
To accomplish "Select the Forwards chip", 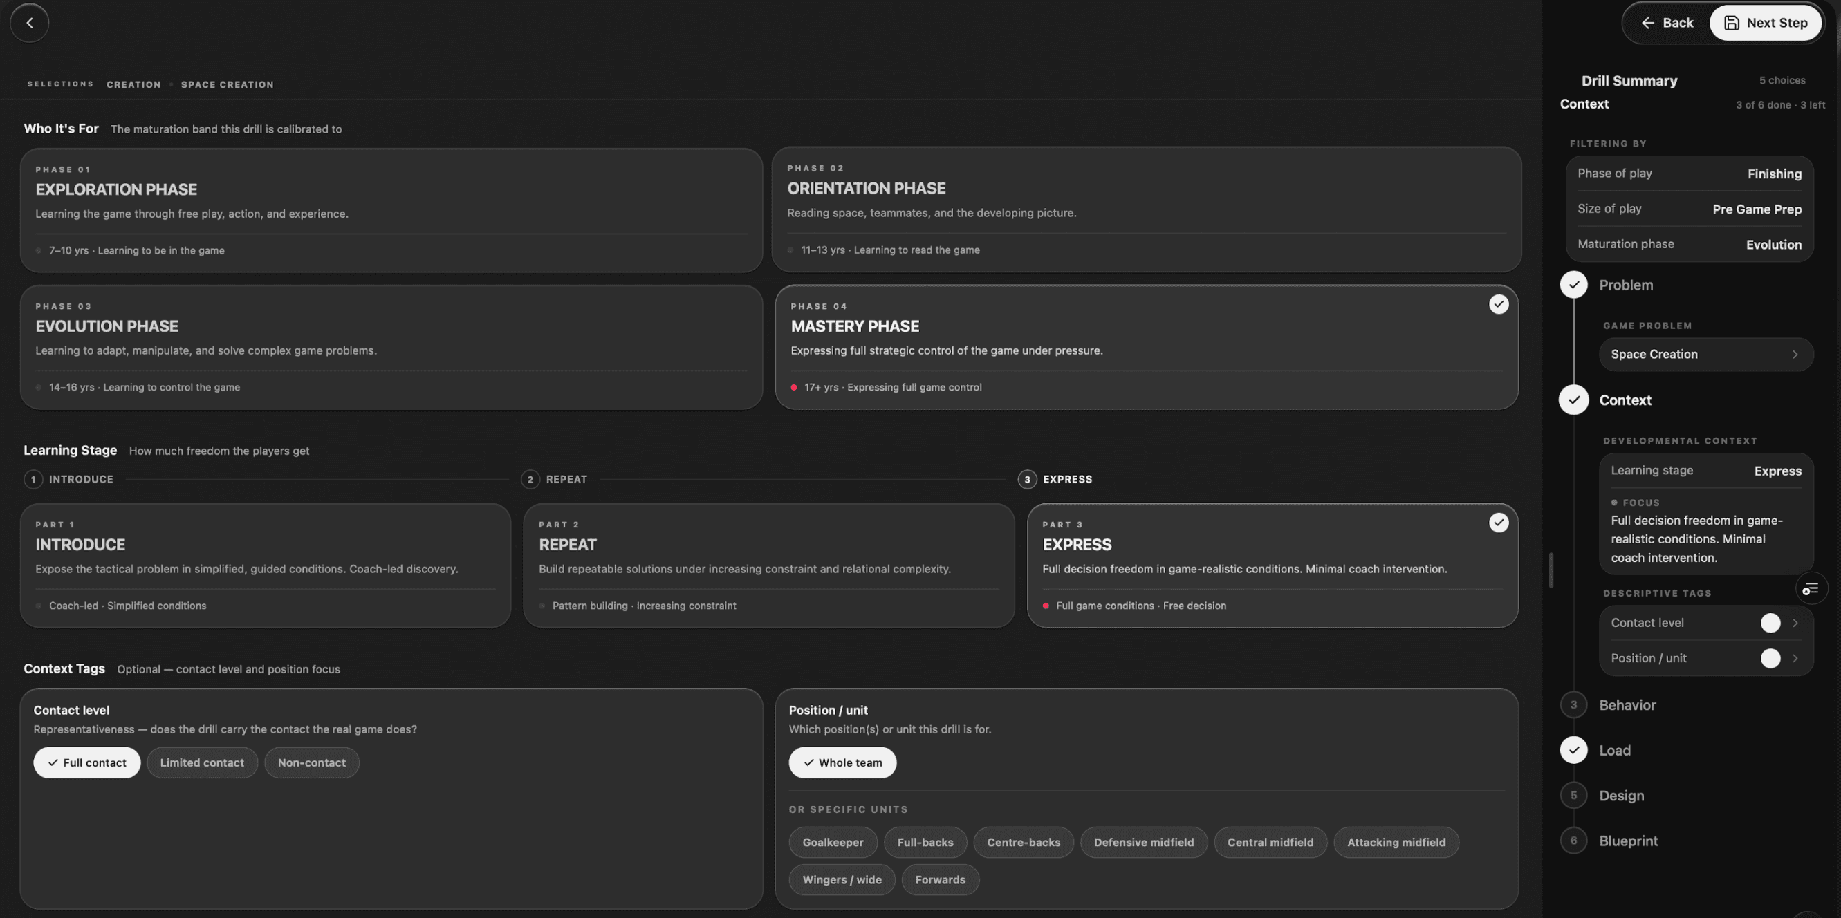I will coord(940,880).
